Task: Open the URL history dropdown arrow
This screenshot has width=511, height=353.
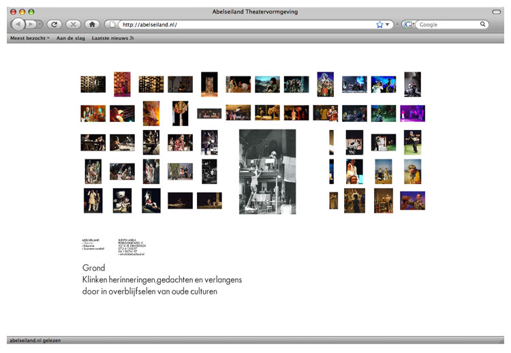Action: tap(388, 25)
